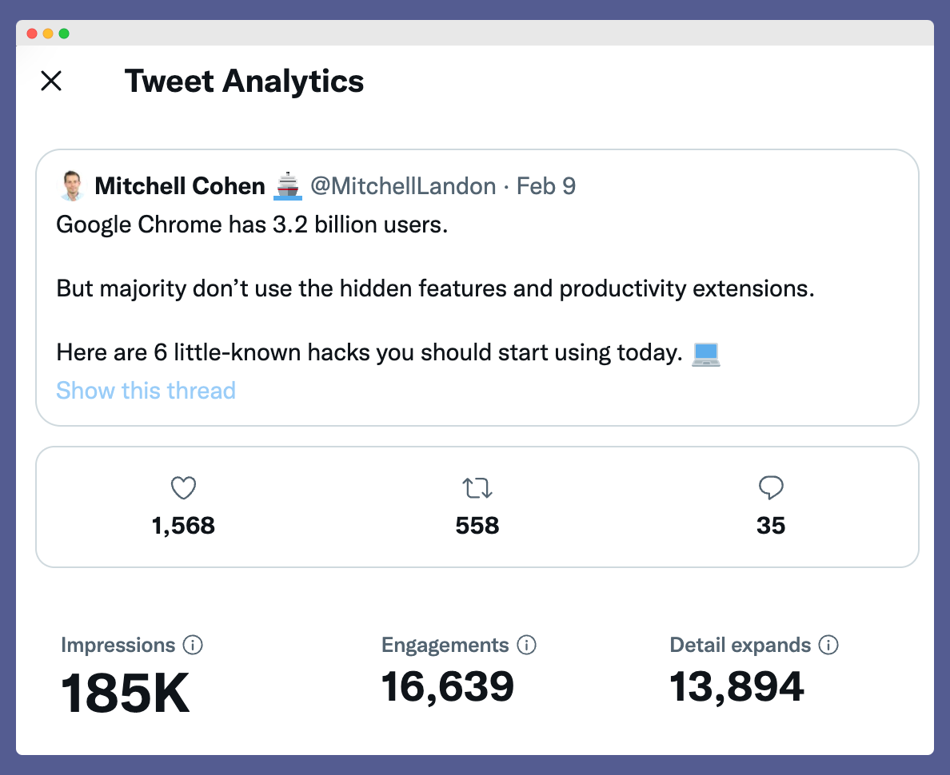Viewport: 950px width, 775px height.
Task: Click the heart likes icon
Action: tap(183, 488)
